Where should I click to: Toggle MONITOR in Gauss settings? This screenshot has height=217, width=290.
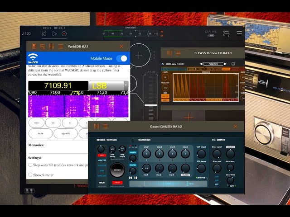[x=101, y=160]
